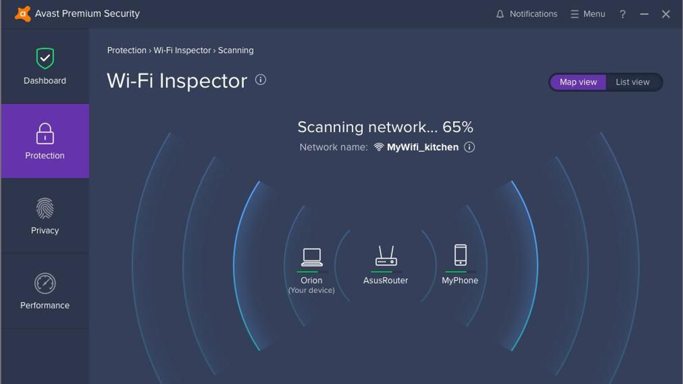Viewport: 683px width, 384px height.
Task: Navigate to Protection via the breadcrumb
Action: (126, 50)
